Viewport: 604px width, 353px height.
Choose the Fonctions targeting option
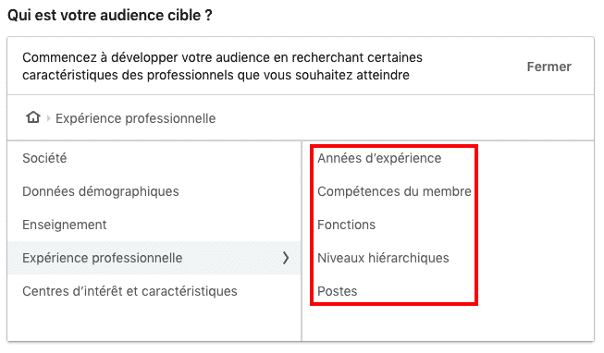[346, 225]
